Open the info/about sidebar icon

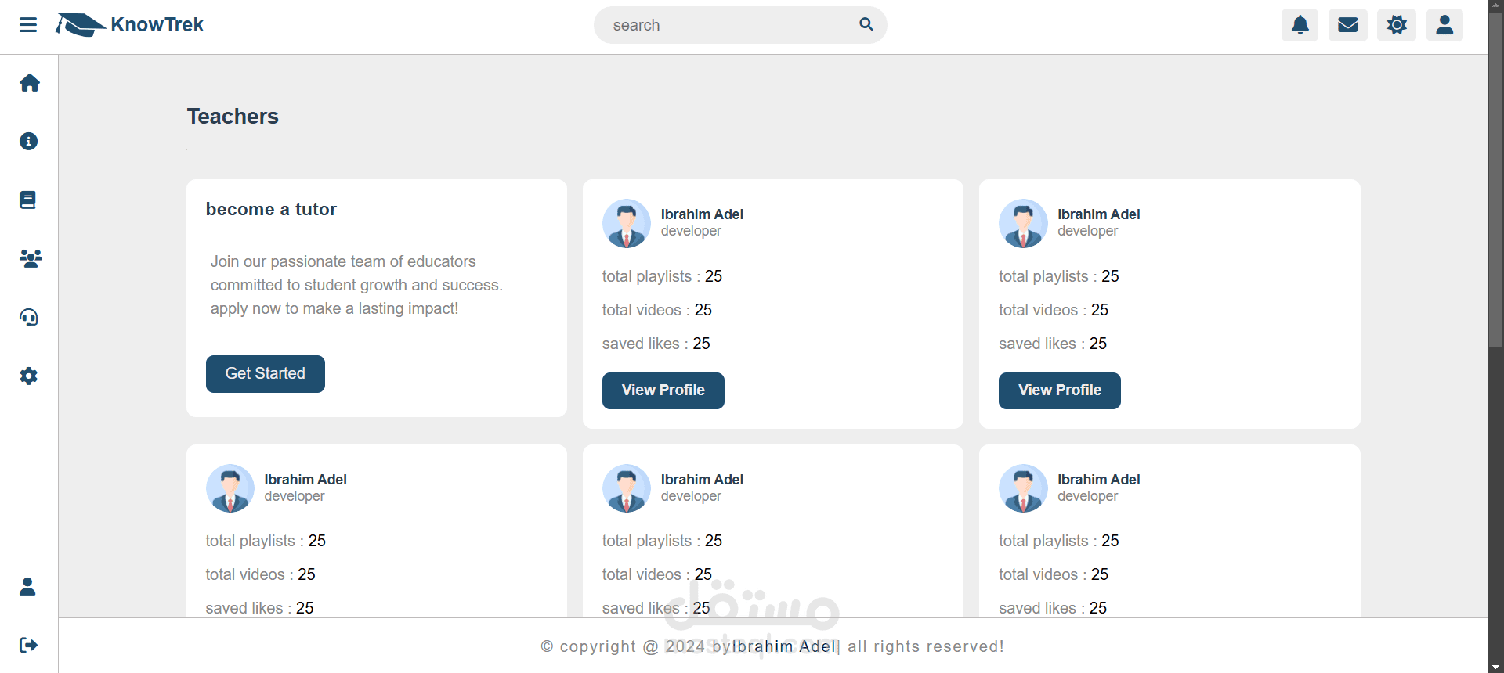tap(29, 142)
